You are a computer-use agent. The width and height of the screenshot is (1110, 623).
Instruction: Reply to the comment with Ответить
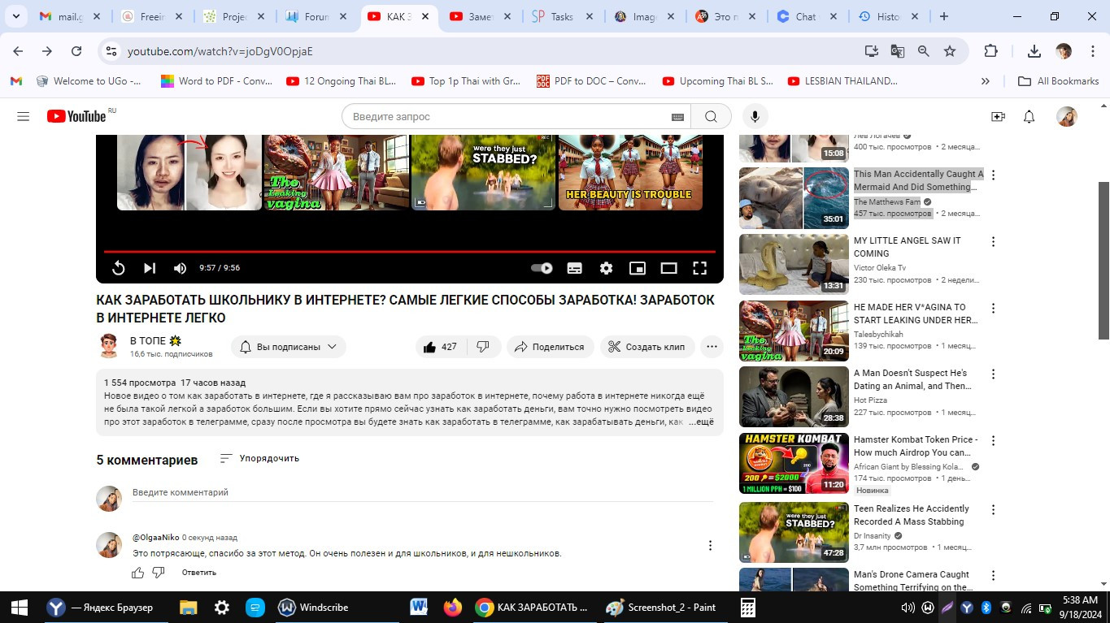[199, 573]
